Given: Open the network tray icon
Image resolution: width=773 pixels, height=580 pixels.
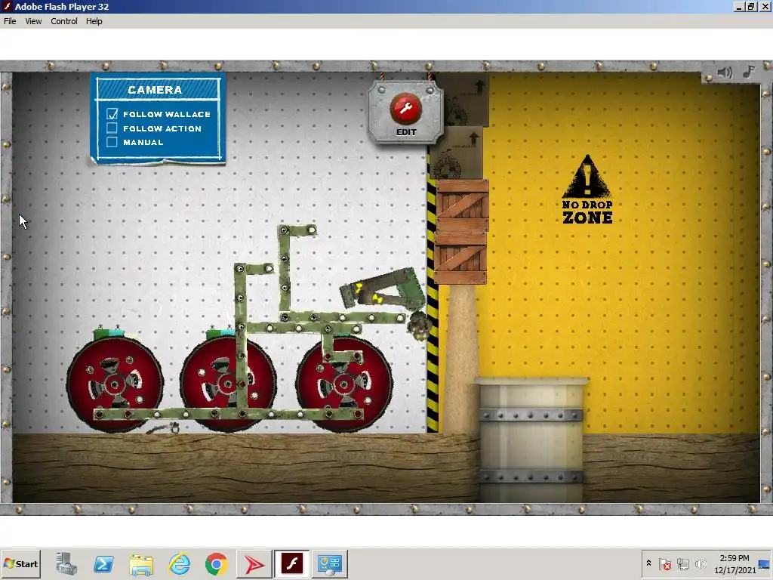Looking at the screenshot, I should (682, 563).
